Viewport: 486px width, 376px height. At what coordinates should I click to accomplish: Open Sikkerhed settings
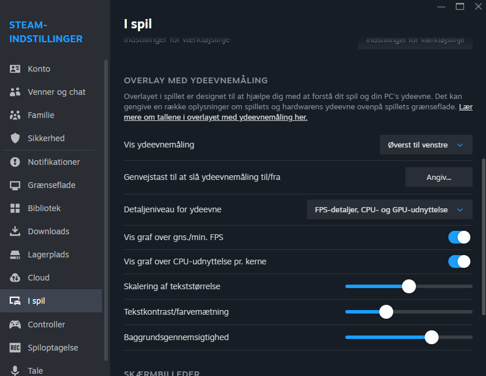[x=51, y=138]
